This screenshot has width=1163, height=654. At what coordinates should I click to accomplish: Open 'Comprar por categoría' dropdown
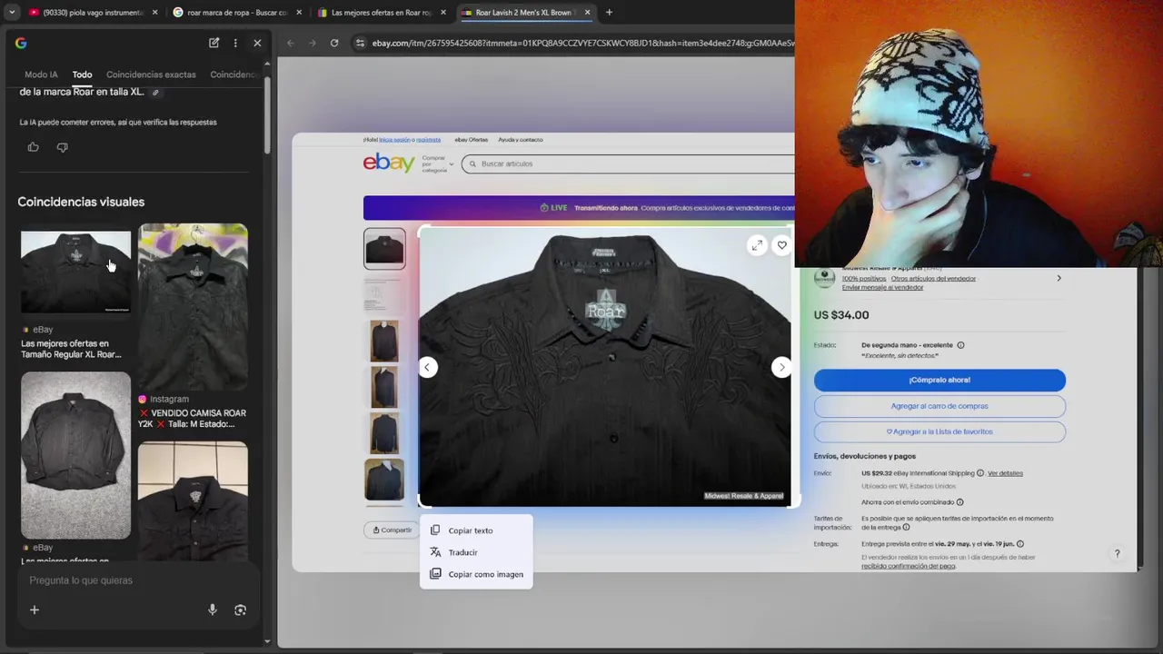pyautogui.click(x=437, y=164)
